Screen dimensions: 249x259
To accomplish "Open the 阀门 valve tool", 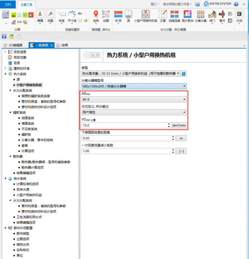I will (212, 15).
